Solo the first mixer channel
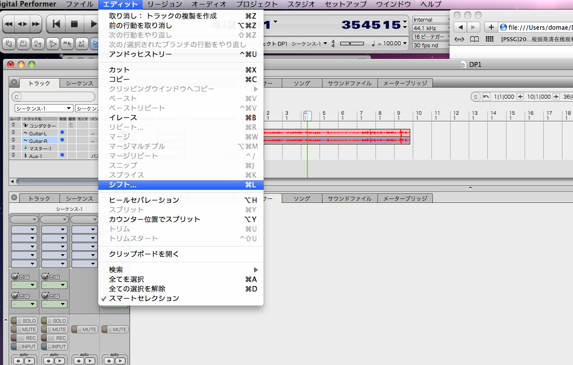 [x=24, y=321]
